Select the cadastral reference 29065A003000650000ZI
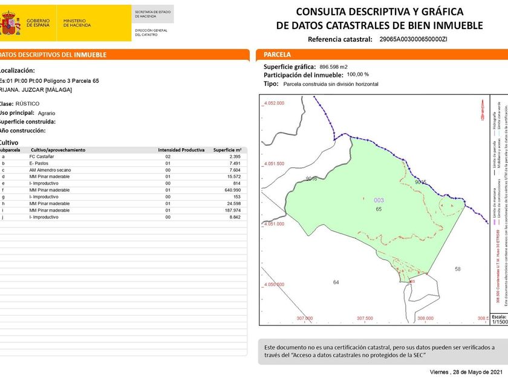Screen dimensions: 508x381 click(x=413, y=39)
